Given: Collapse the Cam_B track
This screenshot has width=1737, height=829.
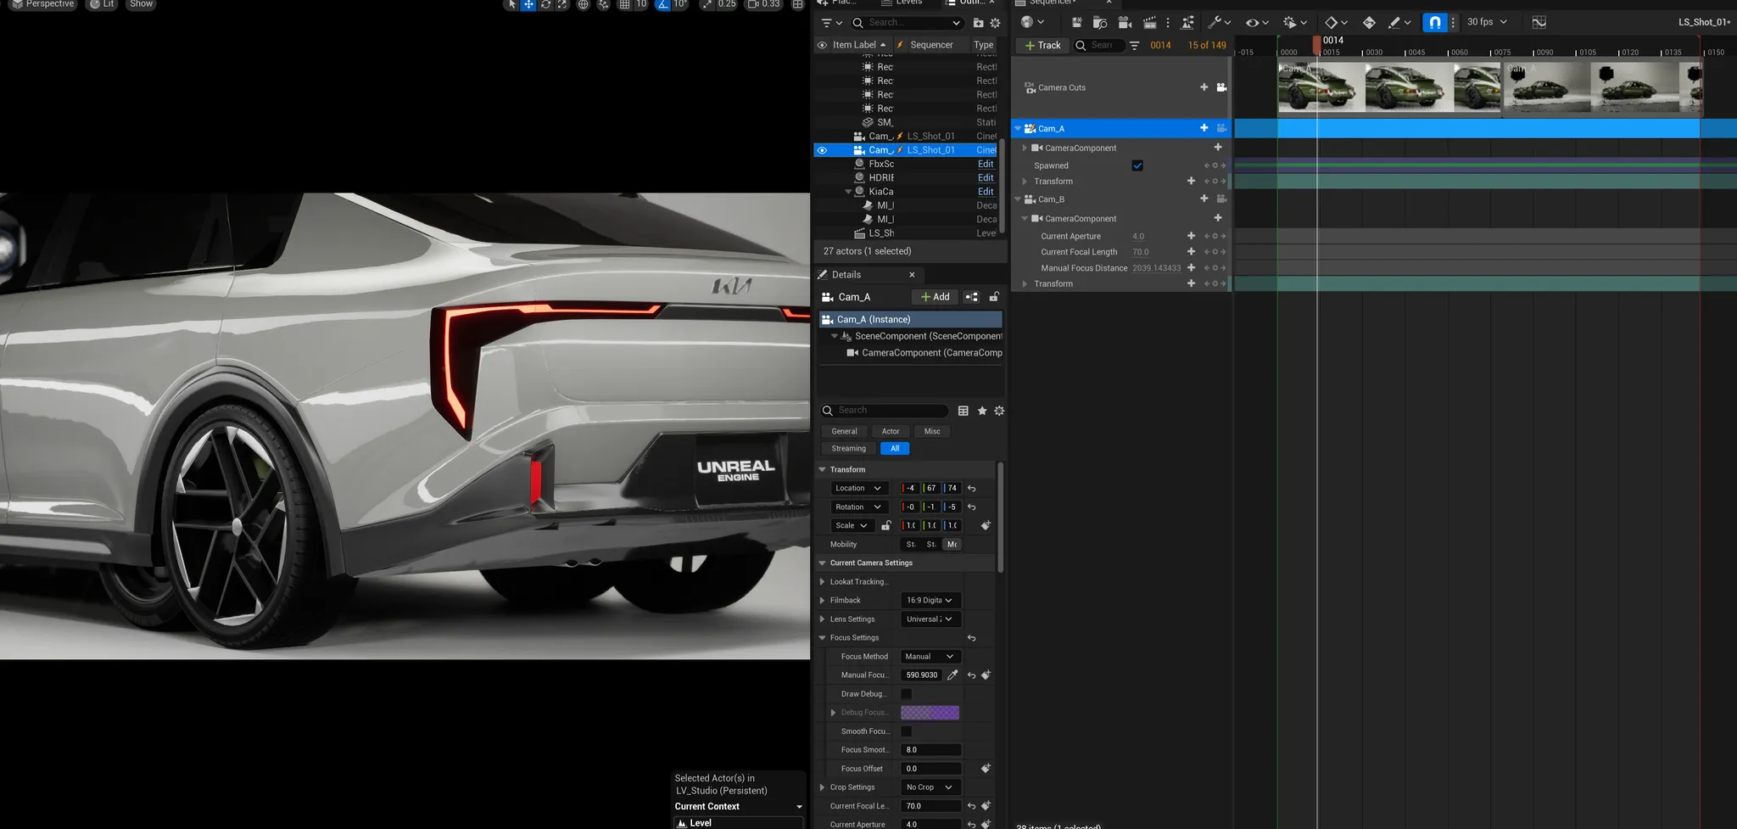Looking at the screenshot, I should point(1018,199).
